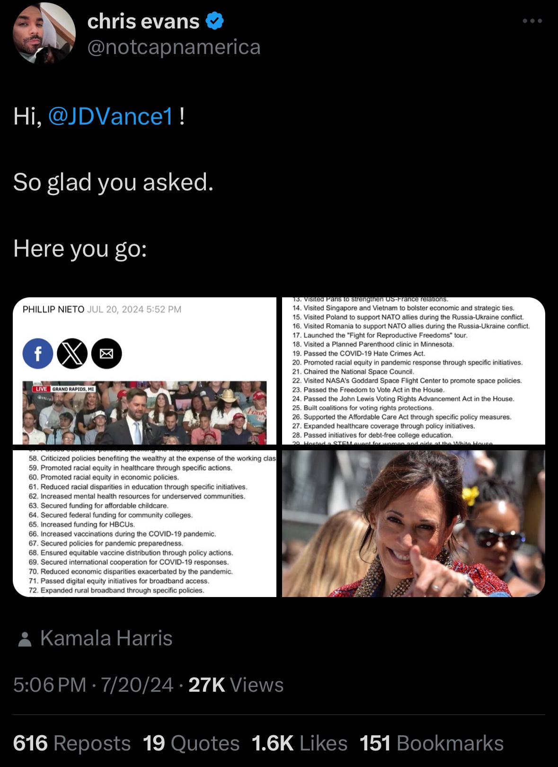The image size is (558, 767).
Task: Open the @JDVance1 mention link
Action: click(111, 116)
